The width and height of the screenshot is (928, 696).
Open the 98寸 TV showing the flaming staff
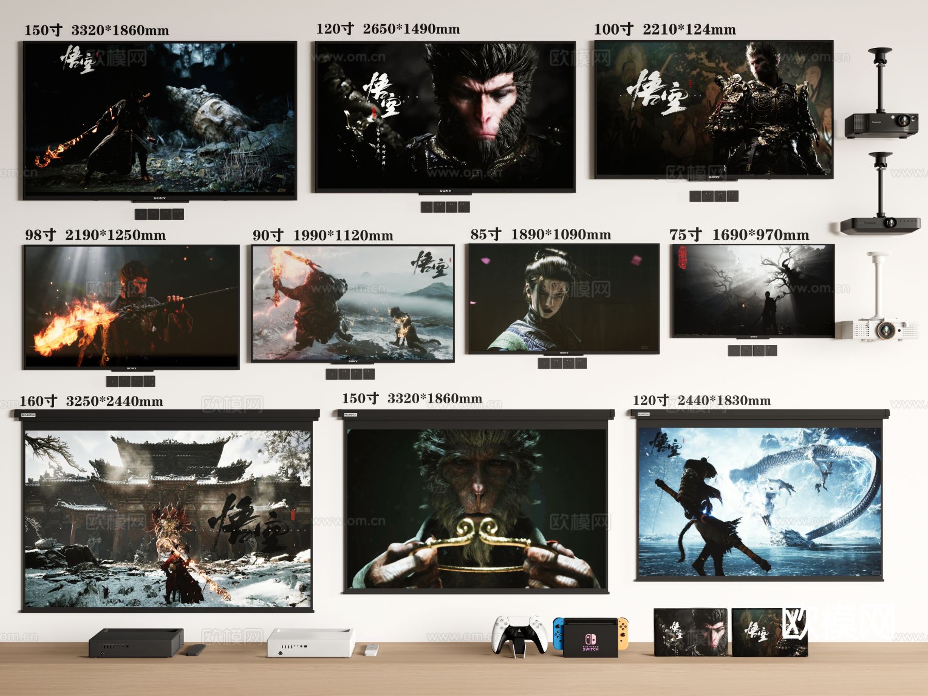click(131, 307)
